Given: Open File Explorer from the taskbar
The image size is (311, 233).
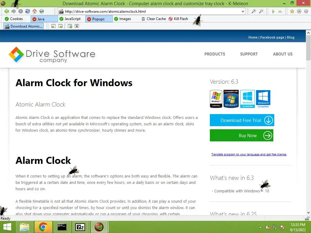Looking at the screenshot, I should pos(24,227).
